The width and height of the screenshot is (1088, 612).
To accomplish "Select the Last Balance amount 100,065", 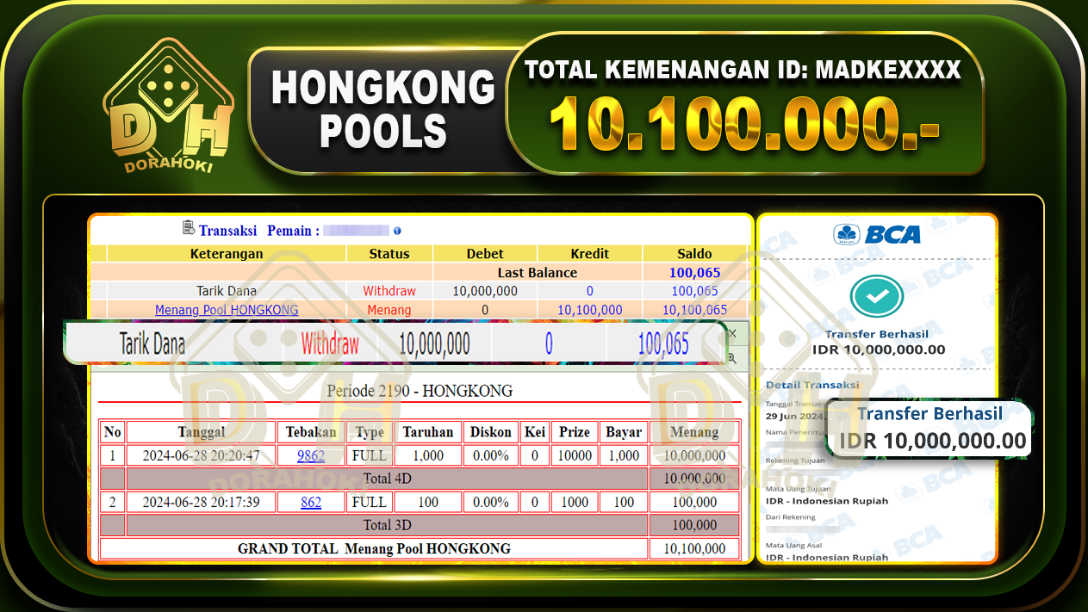I will [x=694, y=271].
